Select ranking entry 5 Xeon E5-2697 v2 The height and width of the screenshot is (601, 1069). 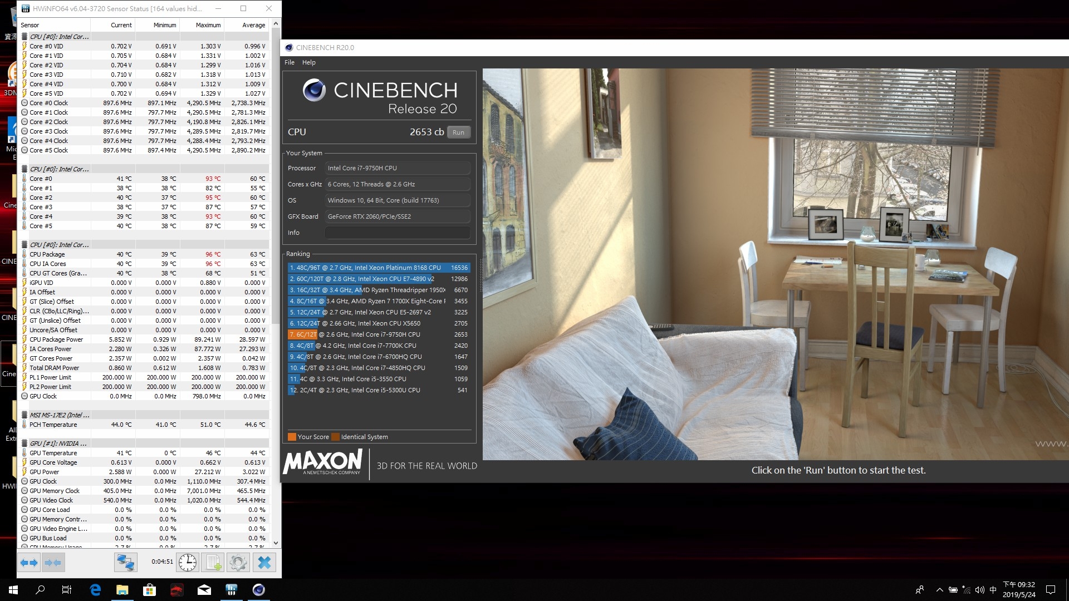click(x=379, y=312)
